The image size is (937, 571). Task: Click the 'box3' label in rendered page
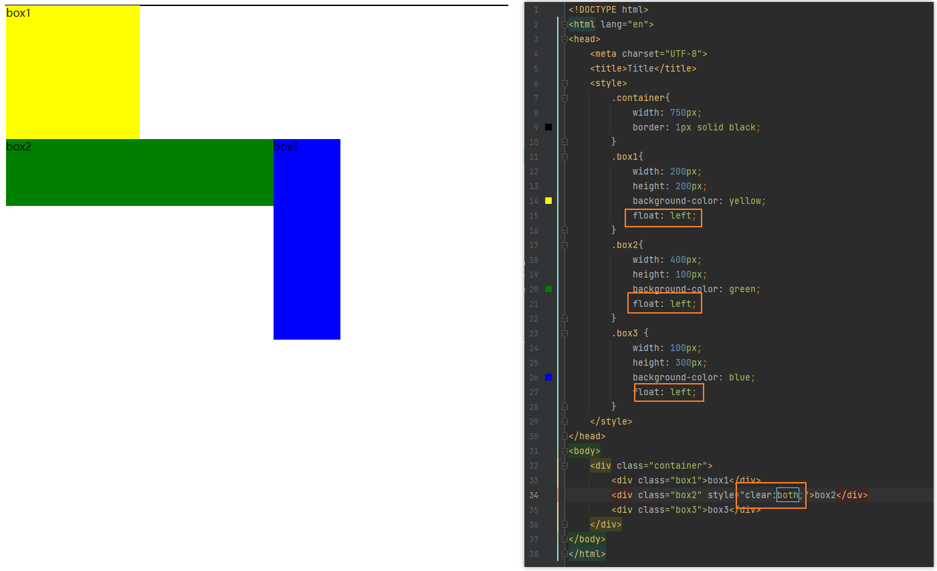(286, 147)
